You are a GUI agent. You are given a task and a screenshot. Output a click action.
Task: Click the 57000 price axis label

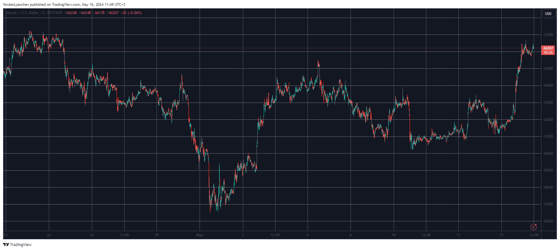548,204
